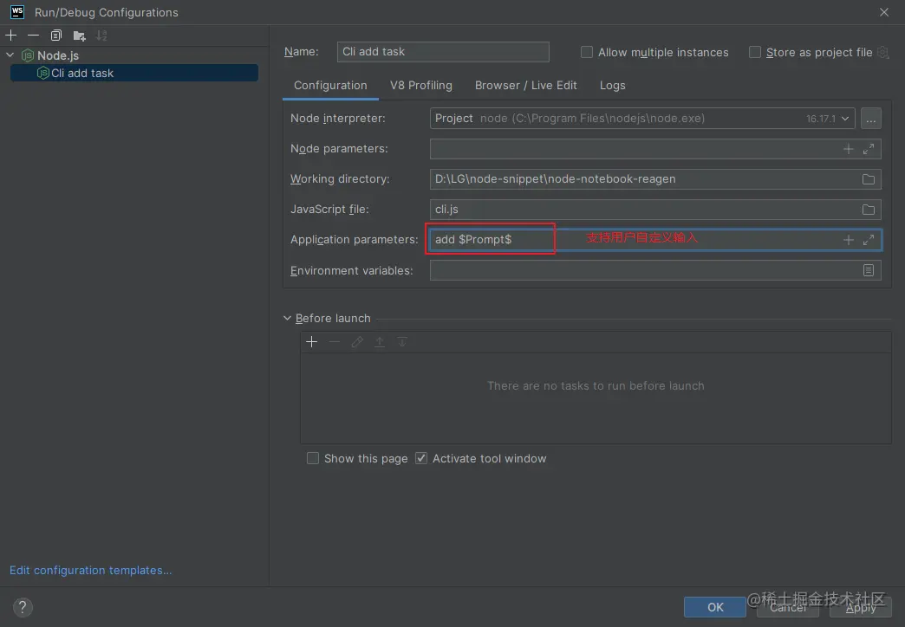Copy the selected configuration
The image size is (905, 627).
click(56, 36)
